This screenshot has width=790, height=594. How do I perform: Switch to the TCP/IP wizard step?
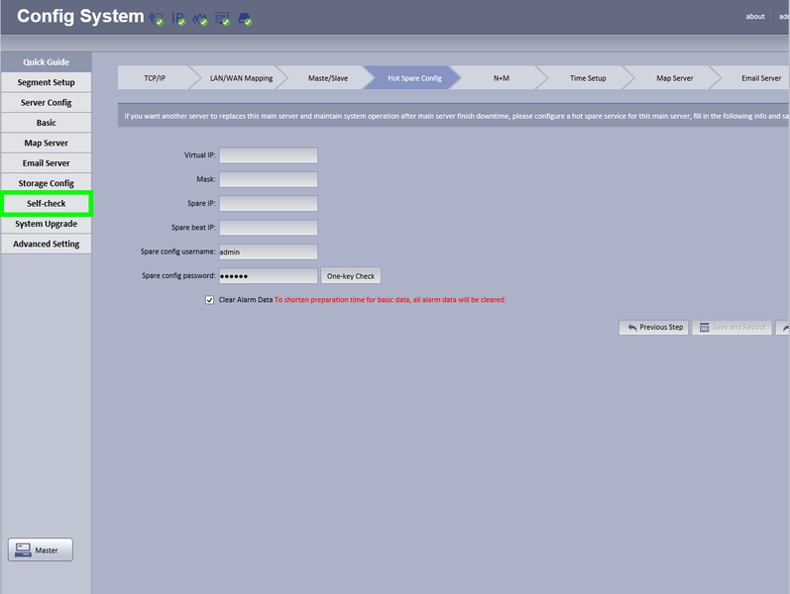tap(155, 78)
